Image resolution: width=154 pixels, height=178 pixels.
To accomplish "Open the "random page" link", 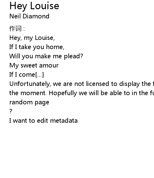I will pos(29,102).
